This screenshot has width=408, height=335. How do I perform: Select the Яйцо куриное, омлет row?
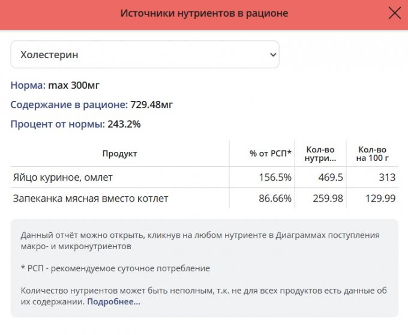click(62, 177)
